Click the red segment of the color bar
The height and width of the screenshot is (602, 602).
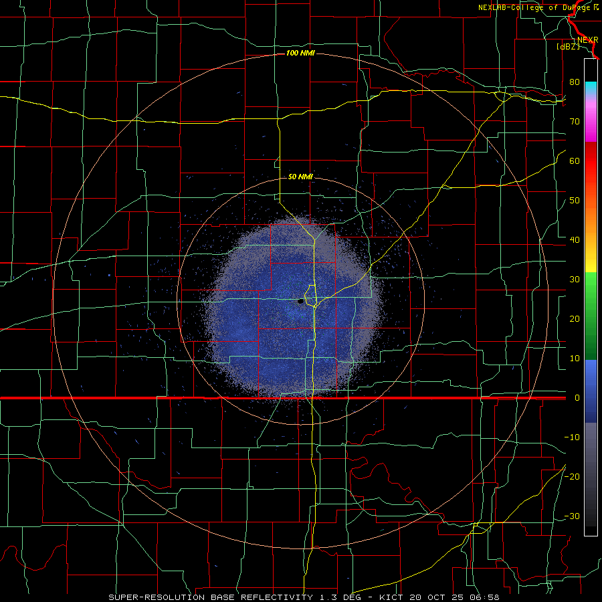[591, 161]
